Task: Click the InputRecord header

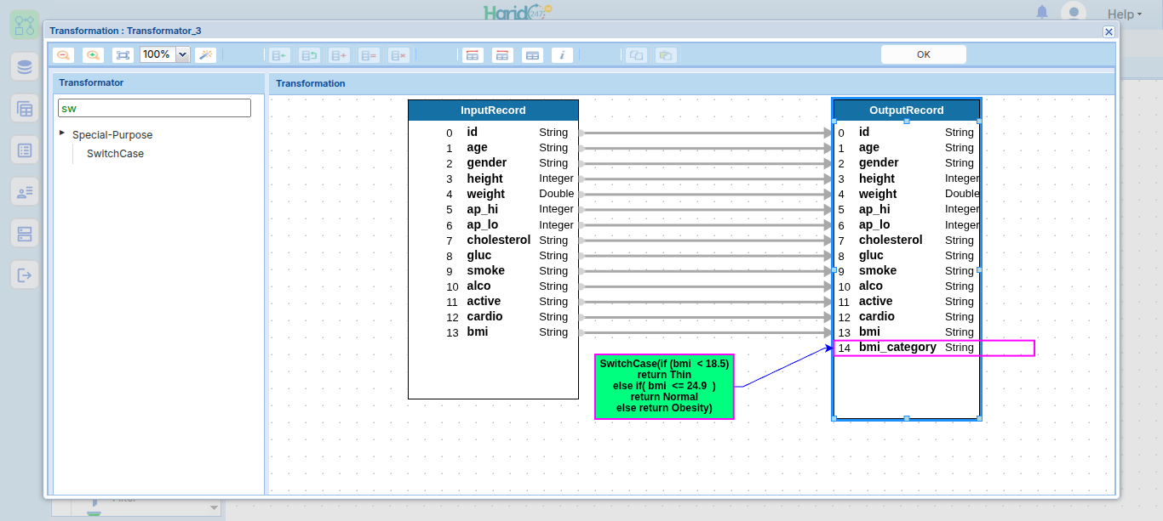Action: [493, 110]
